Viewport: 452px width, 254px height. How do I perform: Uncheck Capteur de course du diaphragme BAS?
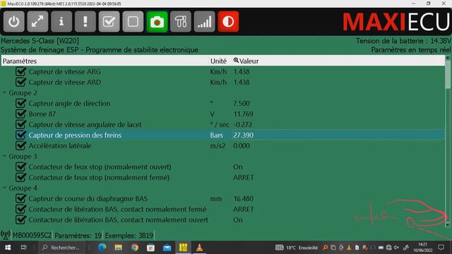pos(20,198)
